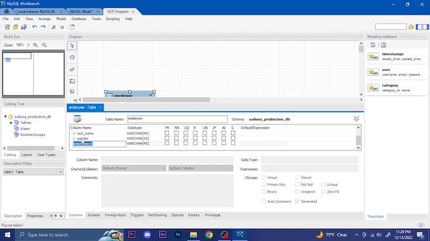Click the Bird's Eye overview thumbnail
The width and height of the screenshot is (430, 241).
tap(33, 73)
